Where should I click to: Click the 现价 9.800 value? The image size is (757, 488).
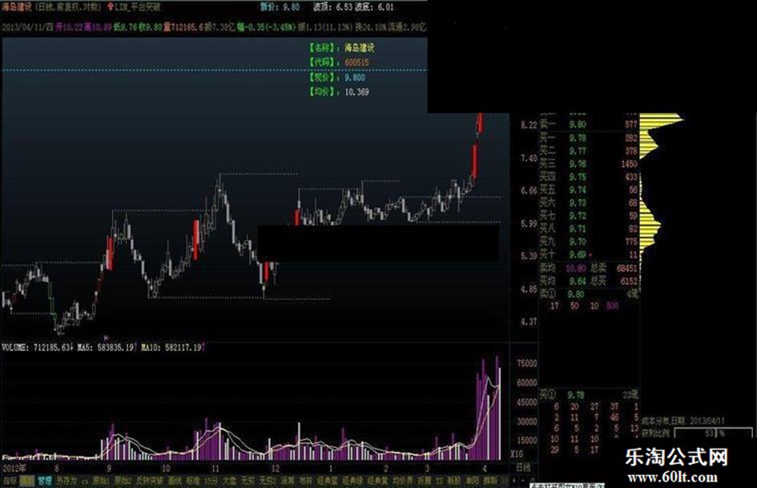coord(355,77)
